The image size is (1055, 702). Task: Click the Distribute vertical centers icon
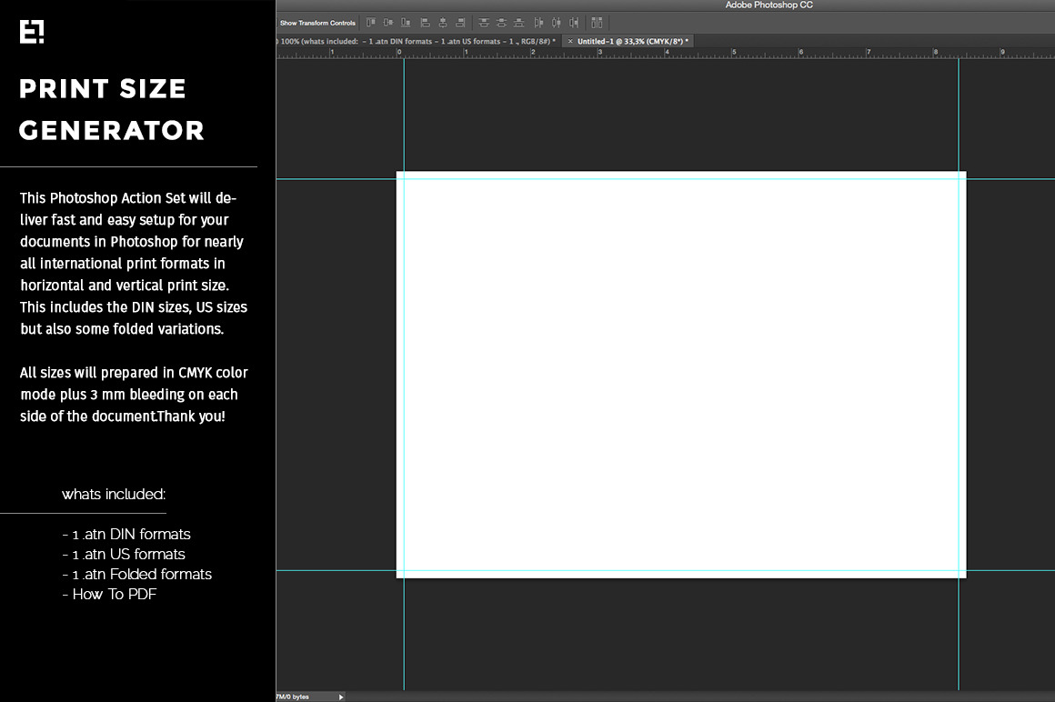point(501,23)
